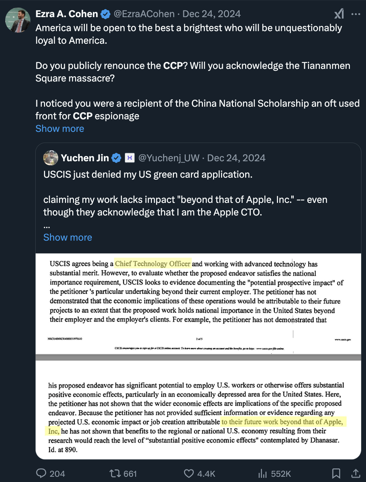366x482 pixels.
Task: Open the @EzraACohen handle link
Action: (144, 14)
